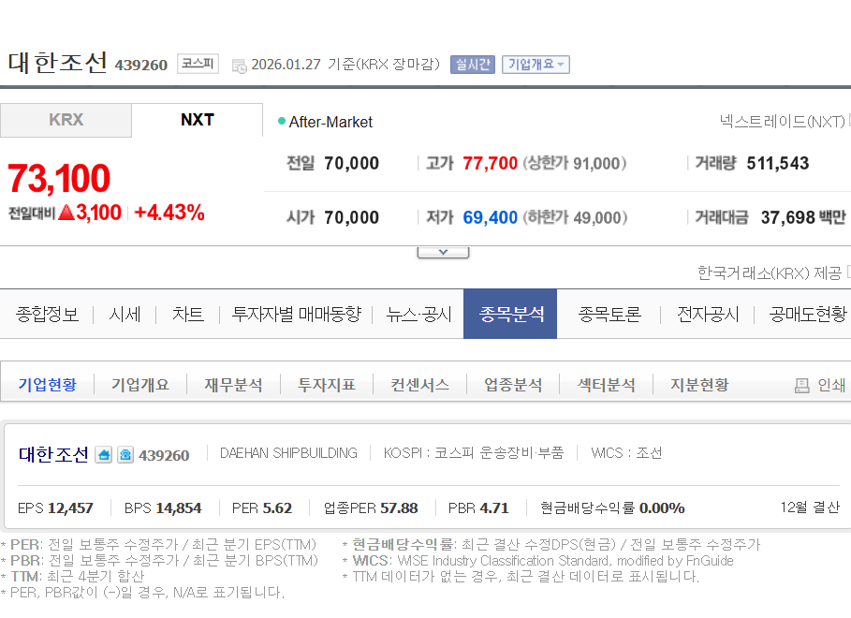The height and width of the screenshot is (618, 851).
Task: Open the 기업개요 dropdown
Action: click(536, 65)
